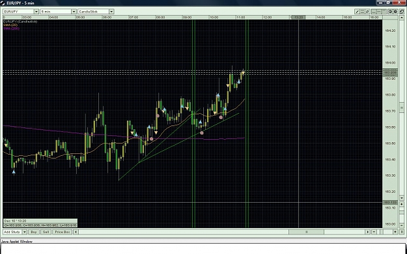
Task: Open the 5 min timeframe dropdown arrow
Action: pos(74,12)
